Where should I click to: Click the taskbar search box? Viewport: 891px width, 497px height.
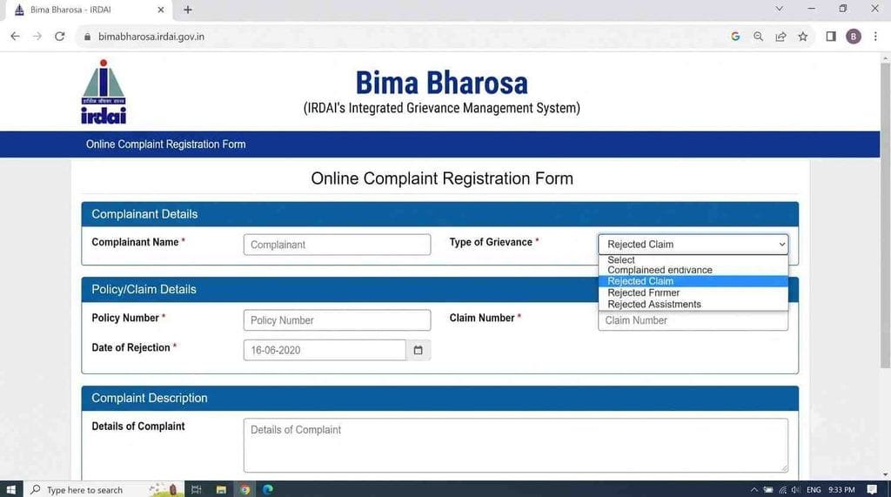pyautogui.click(x=104, y=490)
